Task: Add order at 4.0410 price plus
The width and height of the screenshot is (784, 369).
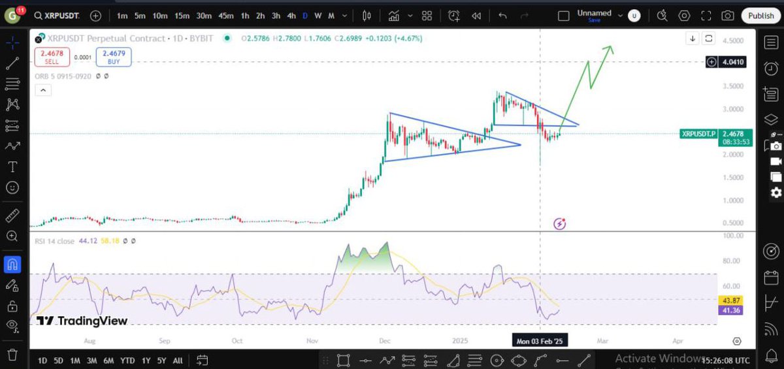Action: 712,62
